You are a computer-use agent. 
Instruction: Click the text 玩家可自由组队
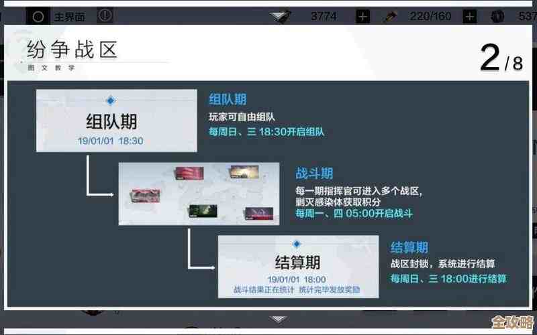point(242,117)
